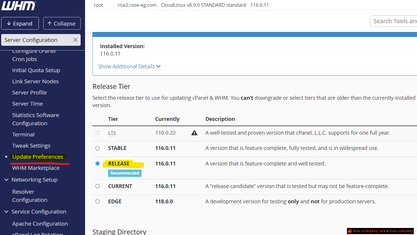The height and width of the screenshot is (235, 417).
Task: Open Tweak Settings
Action: pos(31,146)
